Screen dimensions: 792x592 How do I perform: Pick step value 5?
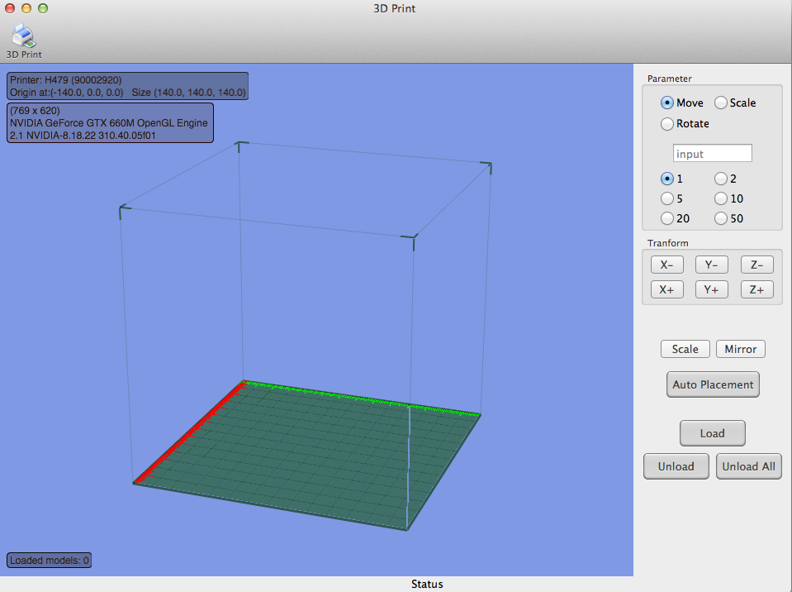click(667, 198)
